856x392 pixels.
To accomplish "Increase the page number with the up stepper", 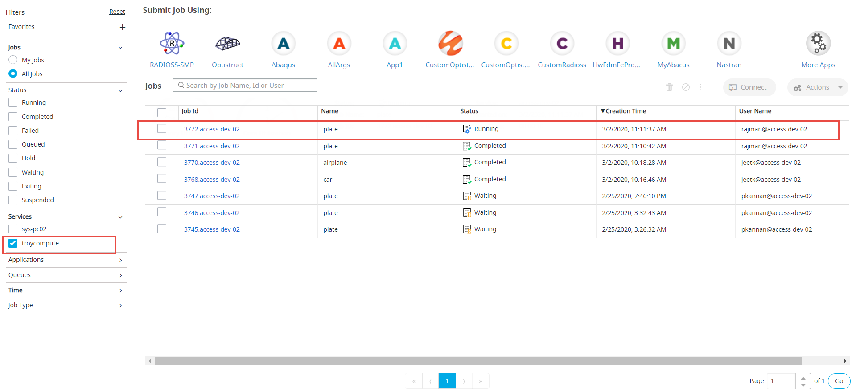I will click(803, 378).
